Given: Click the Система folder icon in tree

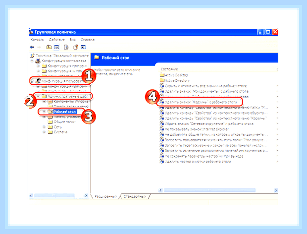Looking at the screenshot, I should 51,132.
